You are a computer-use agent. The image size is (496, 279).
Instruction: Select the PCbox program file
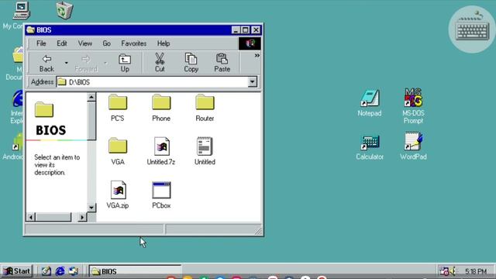click(x=161, y=195)
